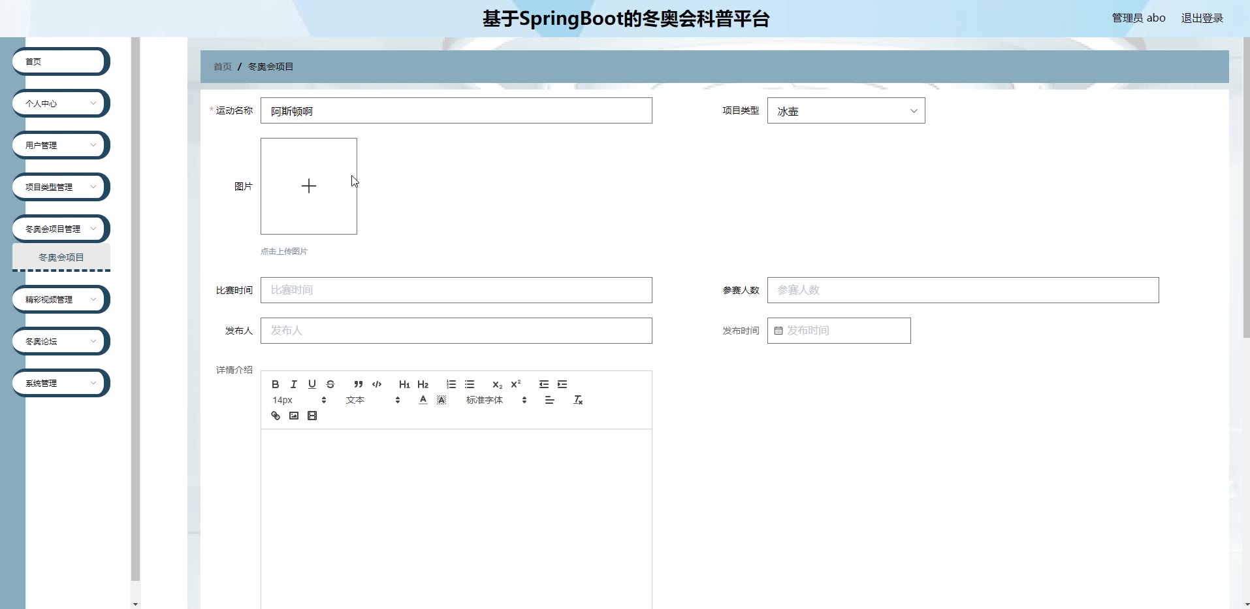Insert an image into the editor

294,416
